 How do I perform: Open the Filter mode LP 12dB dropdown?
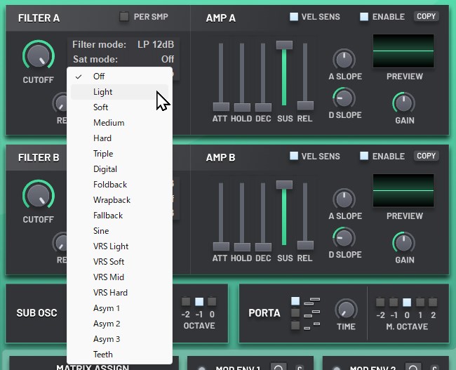[123, 44]
